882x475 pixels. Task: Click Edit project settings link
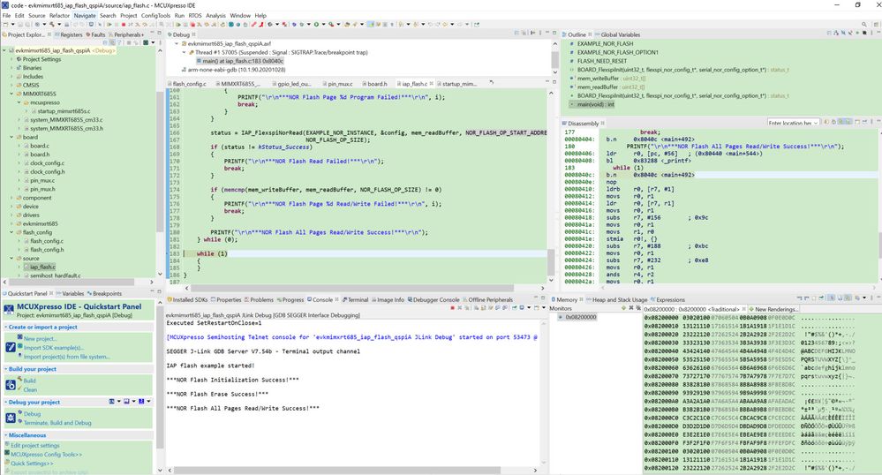35,445
